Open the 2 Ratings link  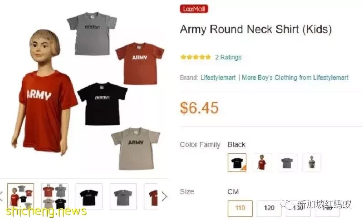[228, 57]
